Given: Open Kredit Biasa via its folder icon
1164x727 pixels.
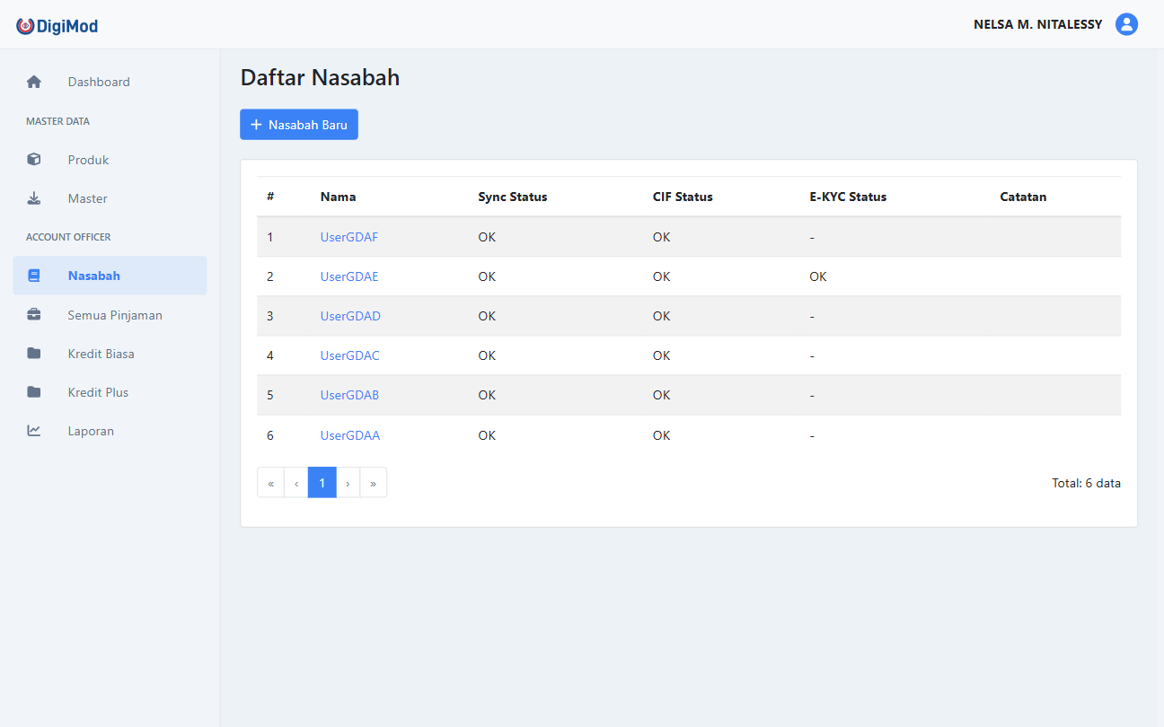Looking at the screenshot, I should 33,354.
